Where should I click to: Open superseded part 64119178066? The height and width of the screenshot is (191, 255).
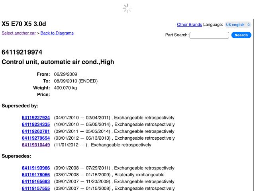click(x=36, y=175)
